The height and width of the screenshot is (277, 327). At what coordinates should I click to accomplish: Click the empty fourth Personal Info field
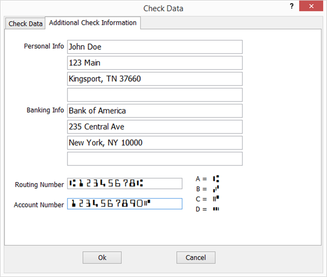tap(155, 95)
